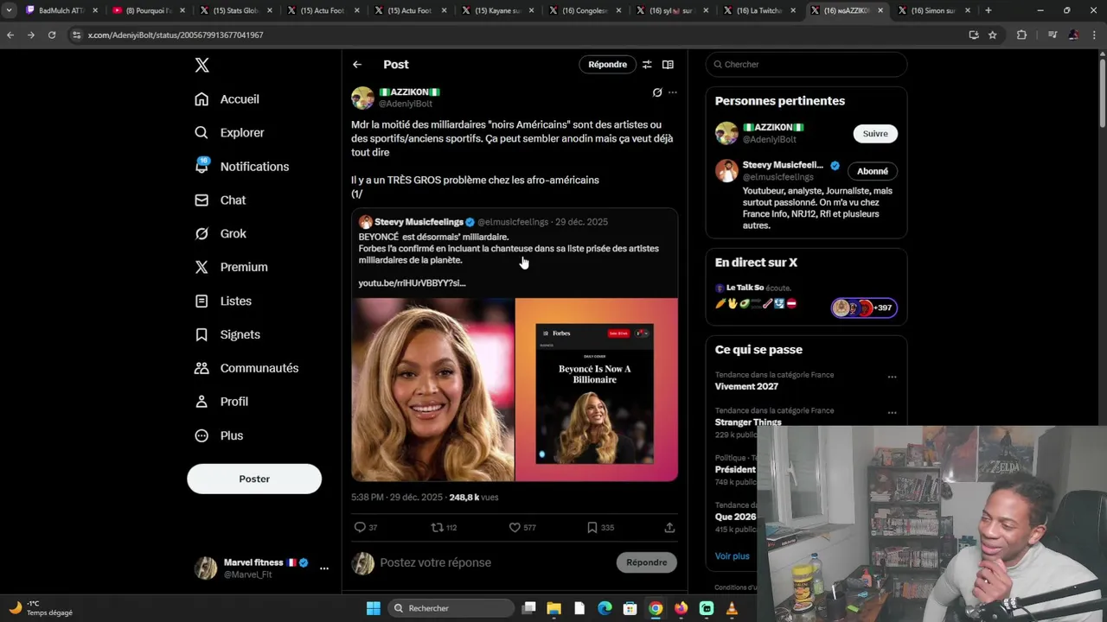Open options dots for Stranger Things trend
1107x622 pixels.
coord(892,412)
